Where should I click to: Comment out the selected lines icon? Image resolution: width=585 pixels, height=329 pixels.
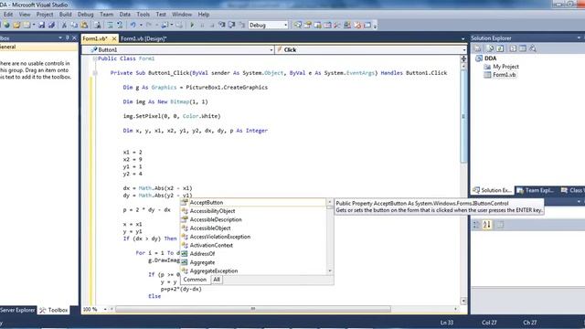[x=110, y=25]
